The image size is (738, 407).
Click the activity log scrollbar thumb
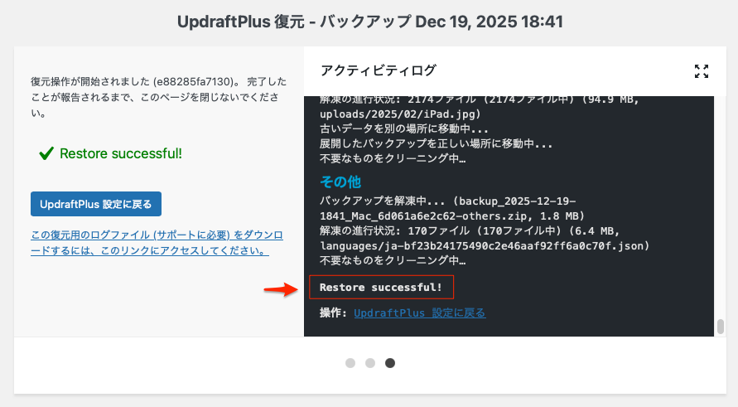click(x=720, y=327)
